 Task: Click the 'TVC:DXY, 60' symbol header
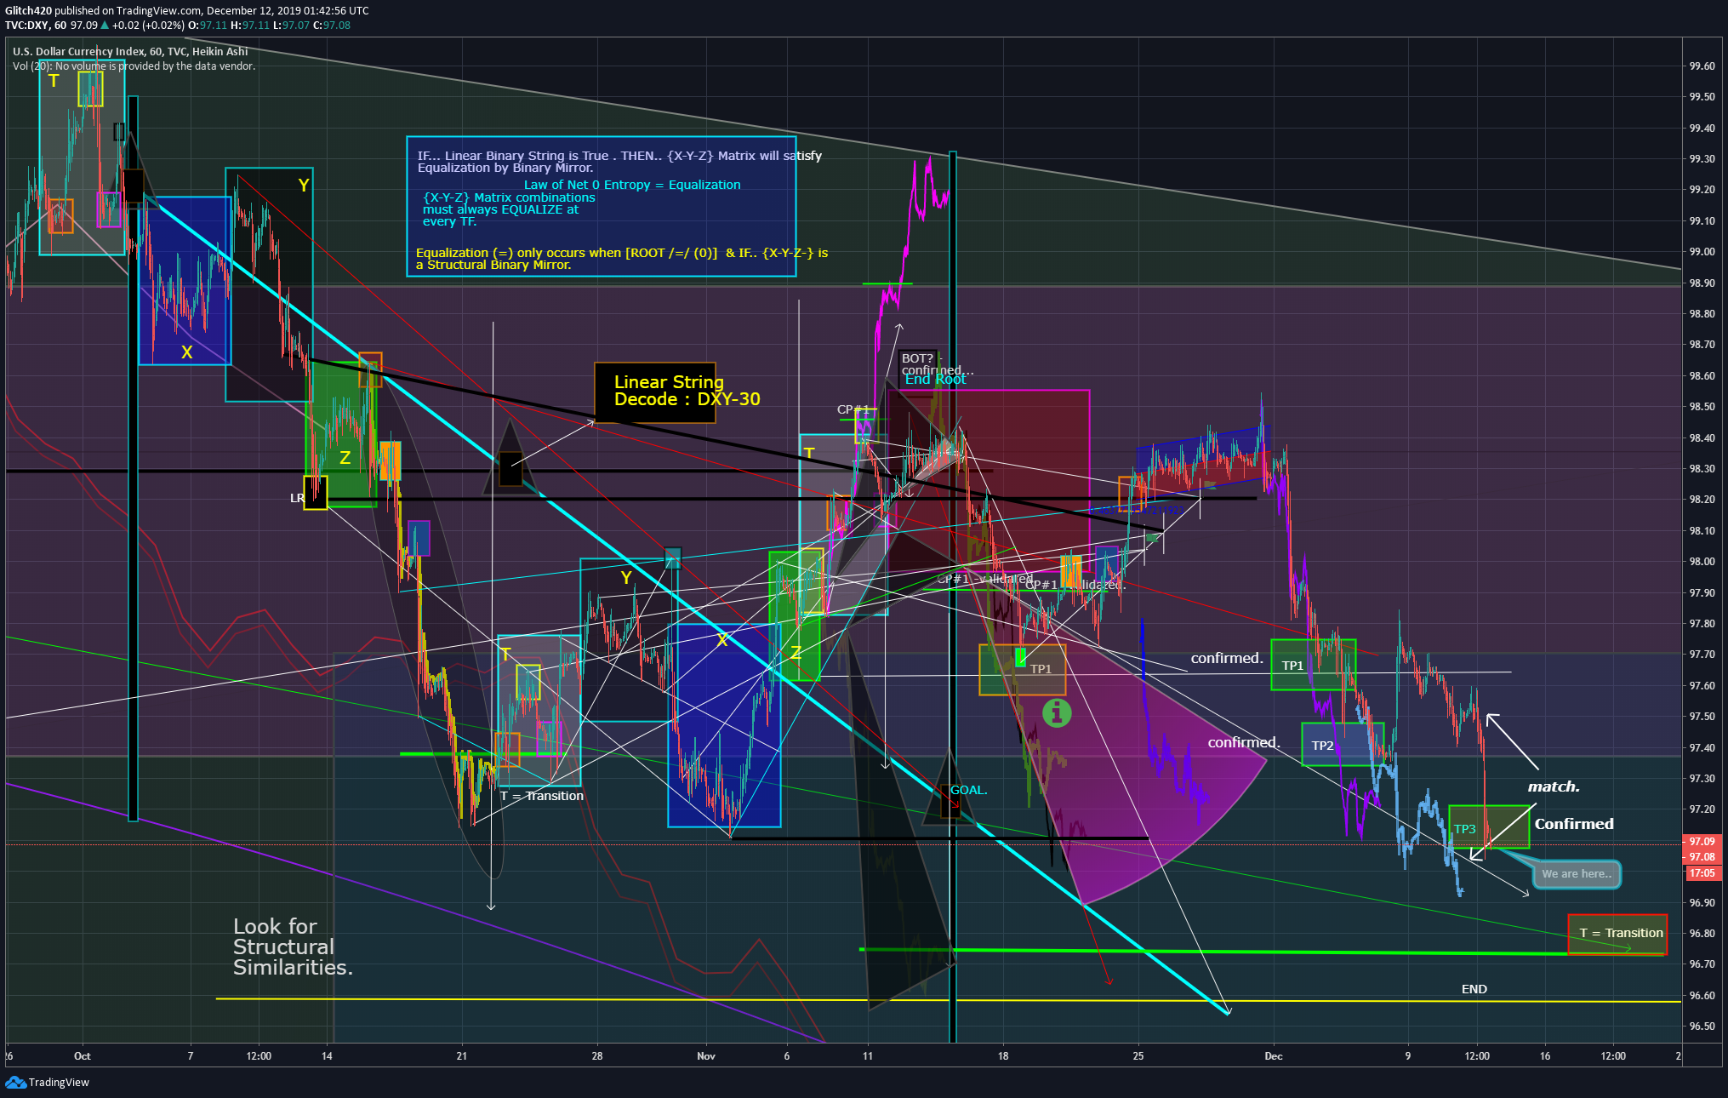36,26
